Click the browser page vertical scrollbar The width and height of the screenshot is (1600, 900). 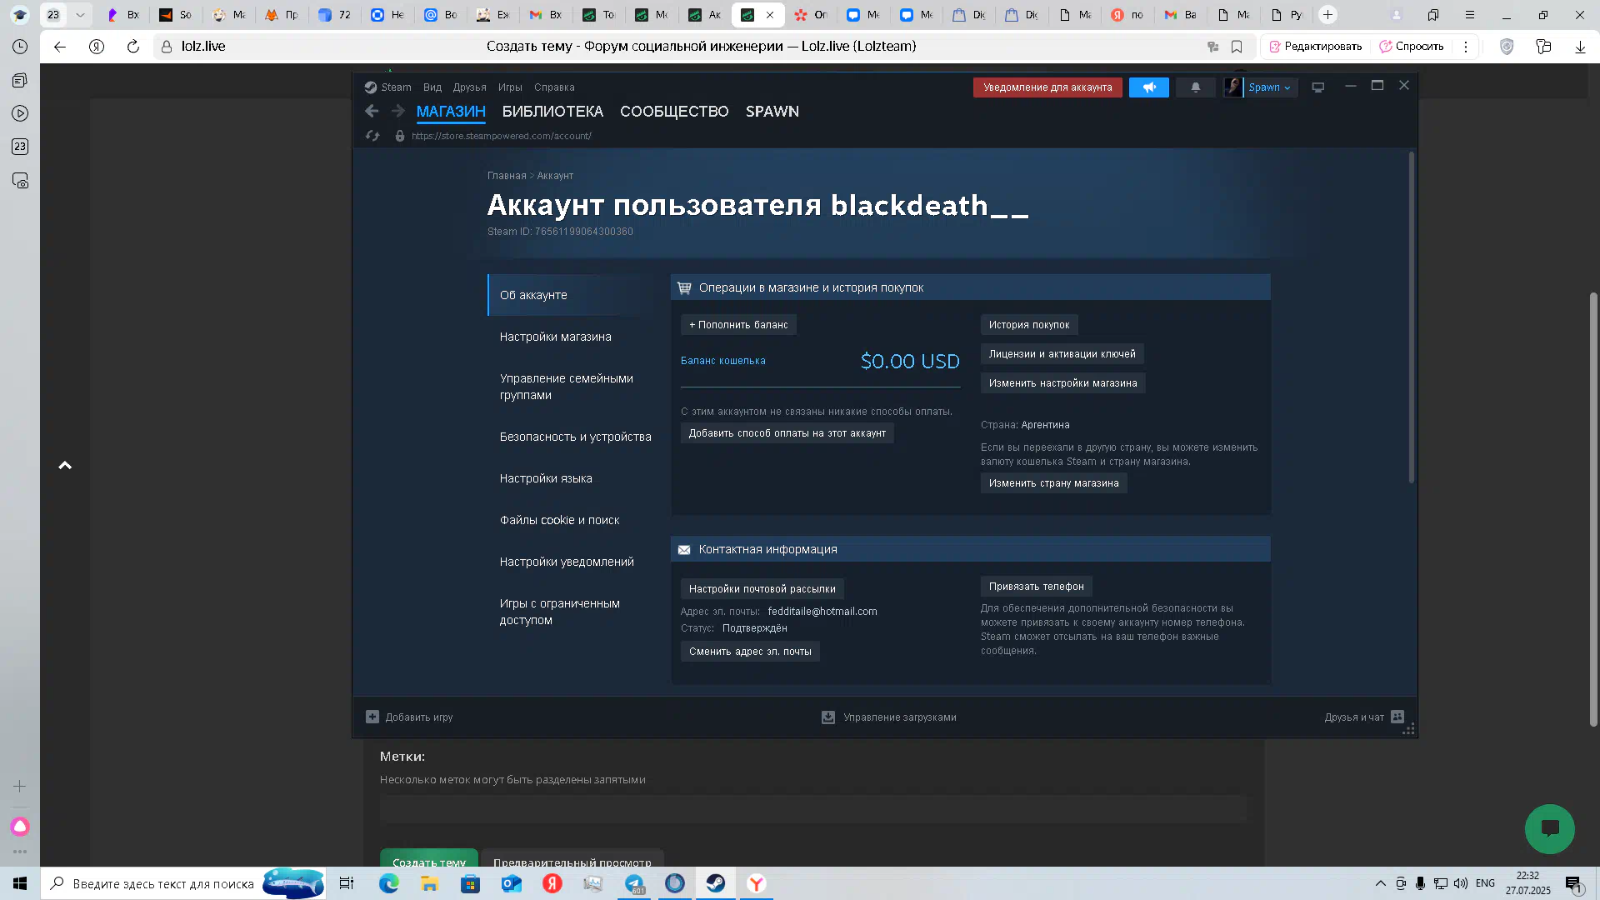[1593, 508]
